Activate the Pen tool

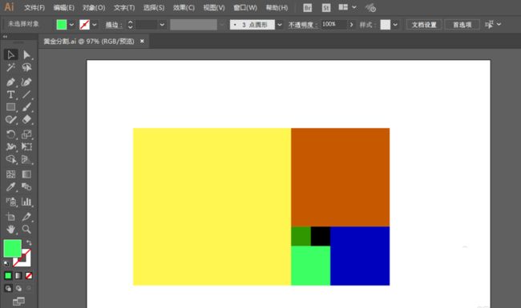(x=10, y=82)
